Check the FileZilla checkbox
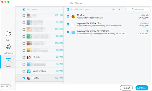 point(24,57)
